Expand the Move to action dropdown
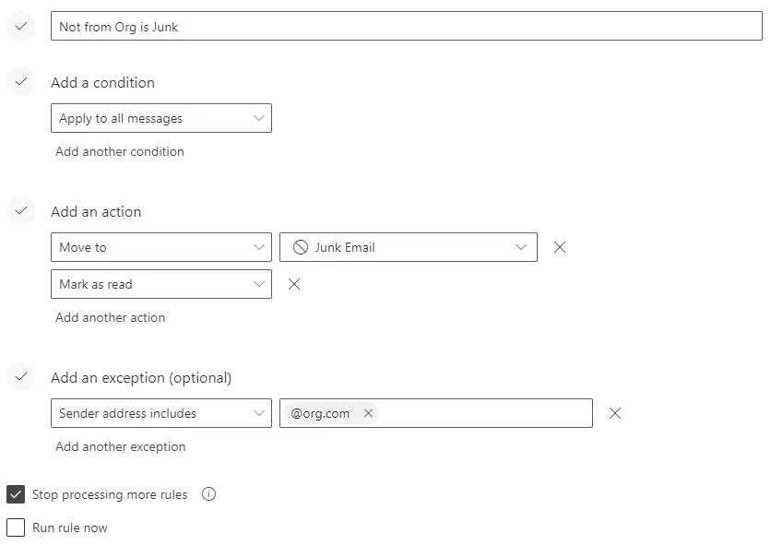The height and width of the screenshot is (545, 771). (x=161, y=247)
